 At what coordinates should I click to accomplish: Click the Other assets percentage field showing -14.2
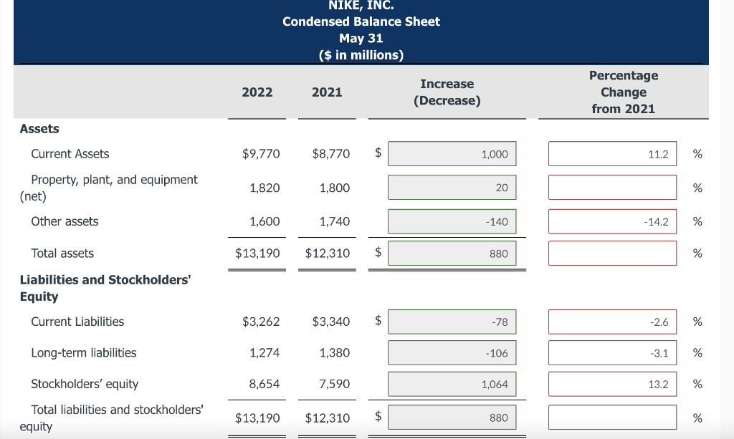click(612, 221)
